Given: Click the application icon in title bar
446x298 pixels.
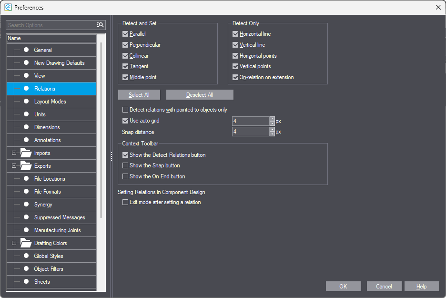Looking at the screenshot, I should 8,7.
